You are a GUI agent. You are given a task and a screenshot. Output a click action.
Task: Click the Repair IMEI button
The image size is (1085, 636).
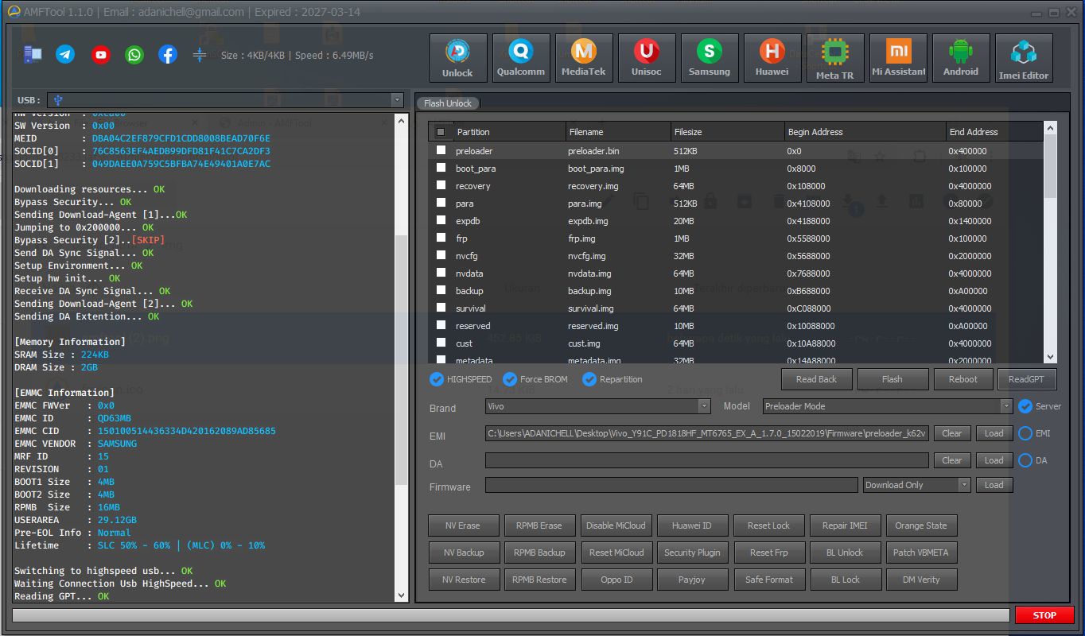tap(845, 525)
